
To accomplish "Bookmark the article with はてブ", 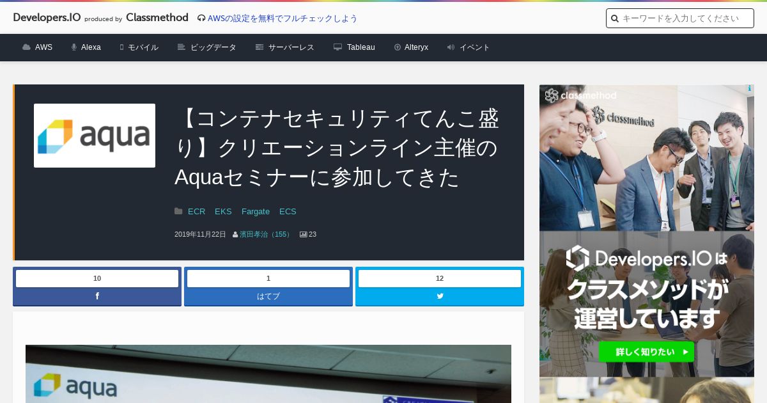I will click(x=268, y=296).
